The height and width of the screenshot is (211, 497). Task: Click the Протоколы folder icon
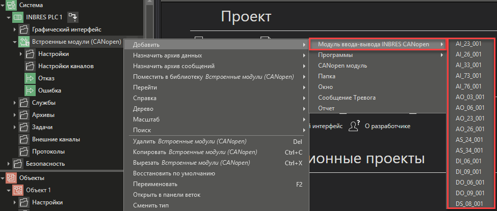(x=23, y=152)
